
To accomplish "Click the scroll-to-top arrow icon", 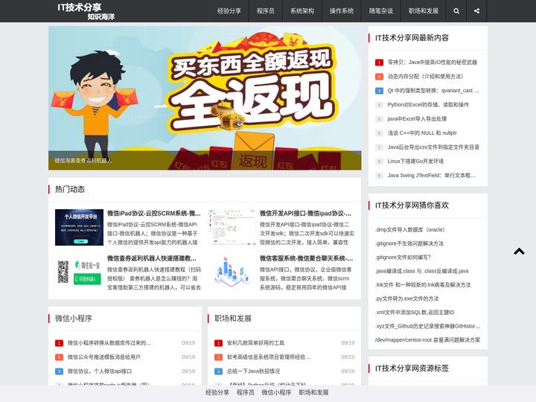I will pos(519,252).
